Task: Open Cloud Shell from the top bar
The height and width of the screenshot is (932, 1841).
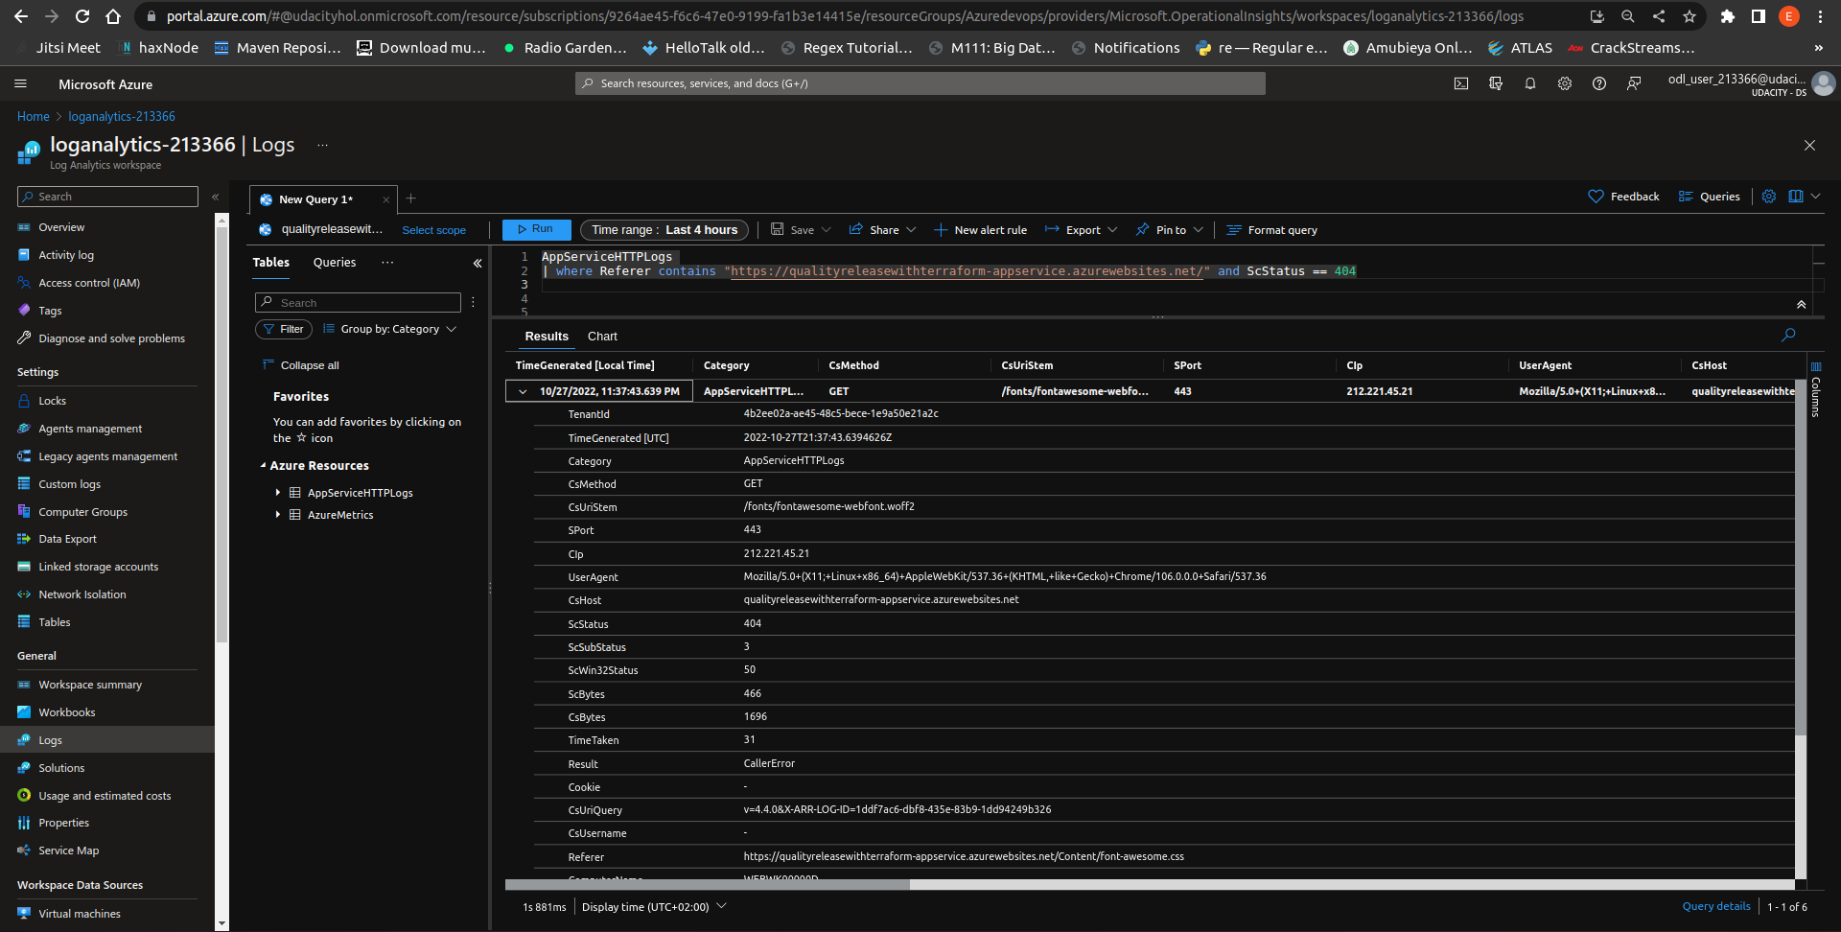Action: click(1461, 84)
